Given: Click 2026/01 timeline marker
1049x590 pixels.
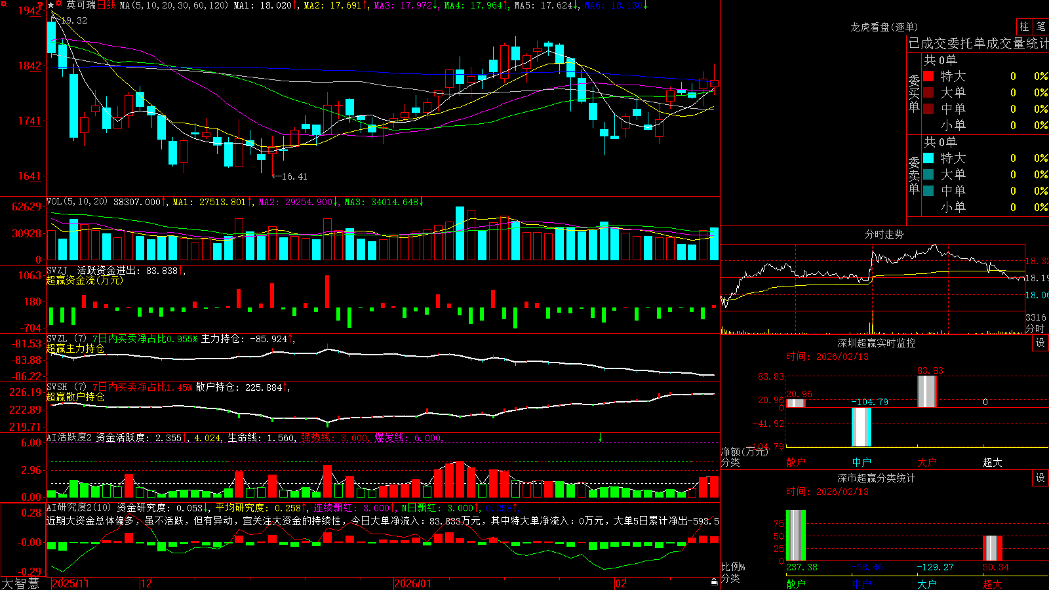Looking at the screenshot, I should 413,583.
